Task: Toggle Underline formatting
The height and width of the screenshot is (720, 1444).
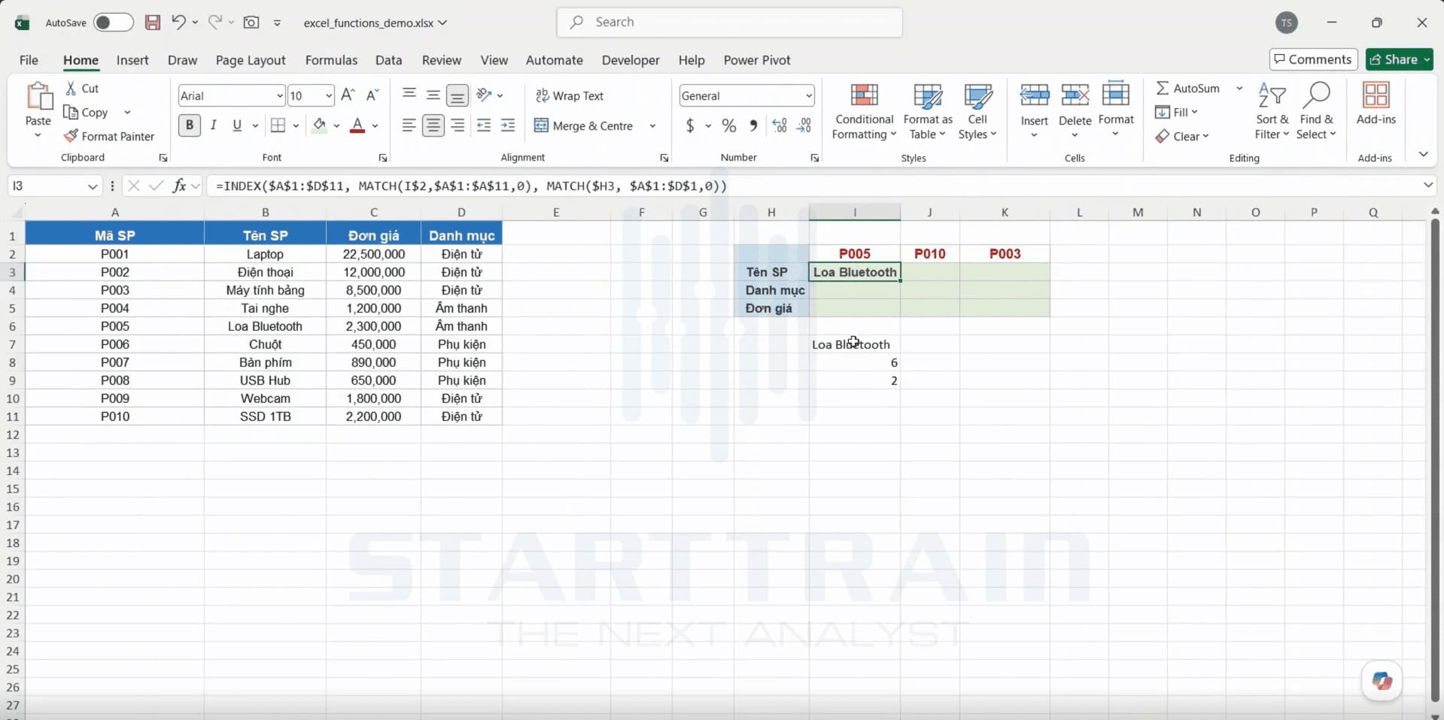Action: [x=237, y=126]
